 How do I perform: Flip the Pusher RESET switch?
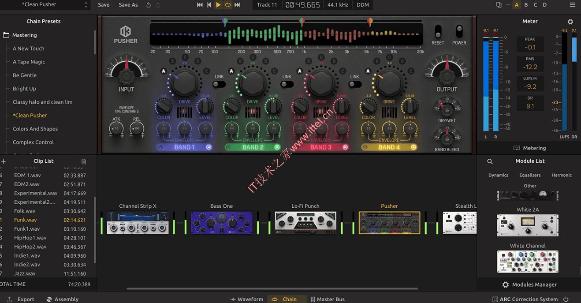point(438,31)
